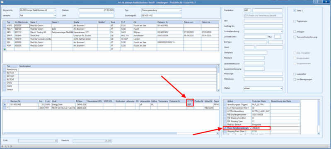Open the Route Konditionsrelevant attribute dropdown arrow

coord(250,128)
